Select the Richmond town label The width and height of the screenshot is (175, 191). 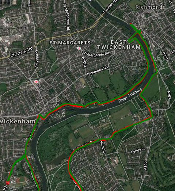point(149,7)
